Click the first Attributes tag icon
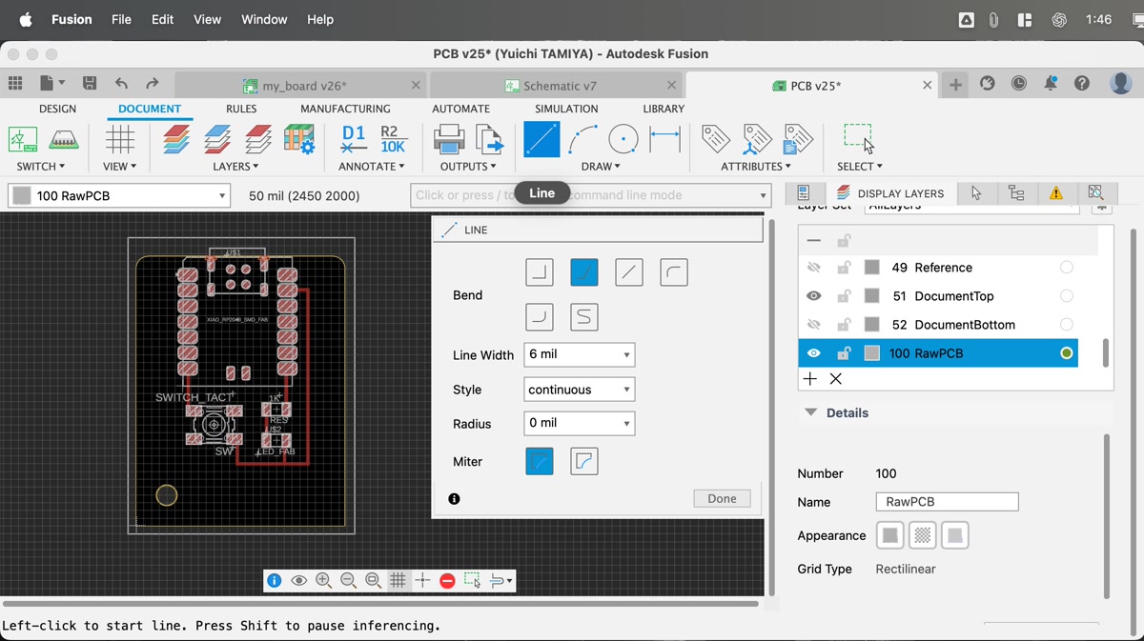The height and width of the screenshot is (641, 1144). 715,140
